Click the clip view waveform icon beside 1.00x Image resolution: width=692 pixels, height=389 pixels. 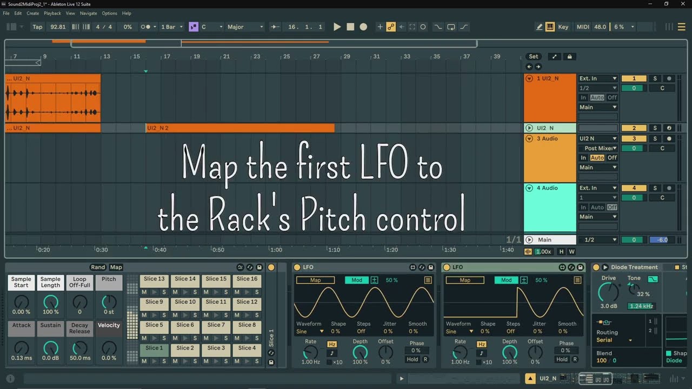529,252
